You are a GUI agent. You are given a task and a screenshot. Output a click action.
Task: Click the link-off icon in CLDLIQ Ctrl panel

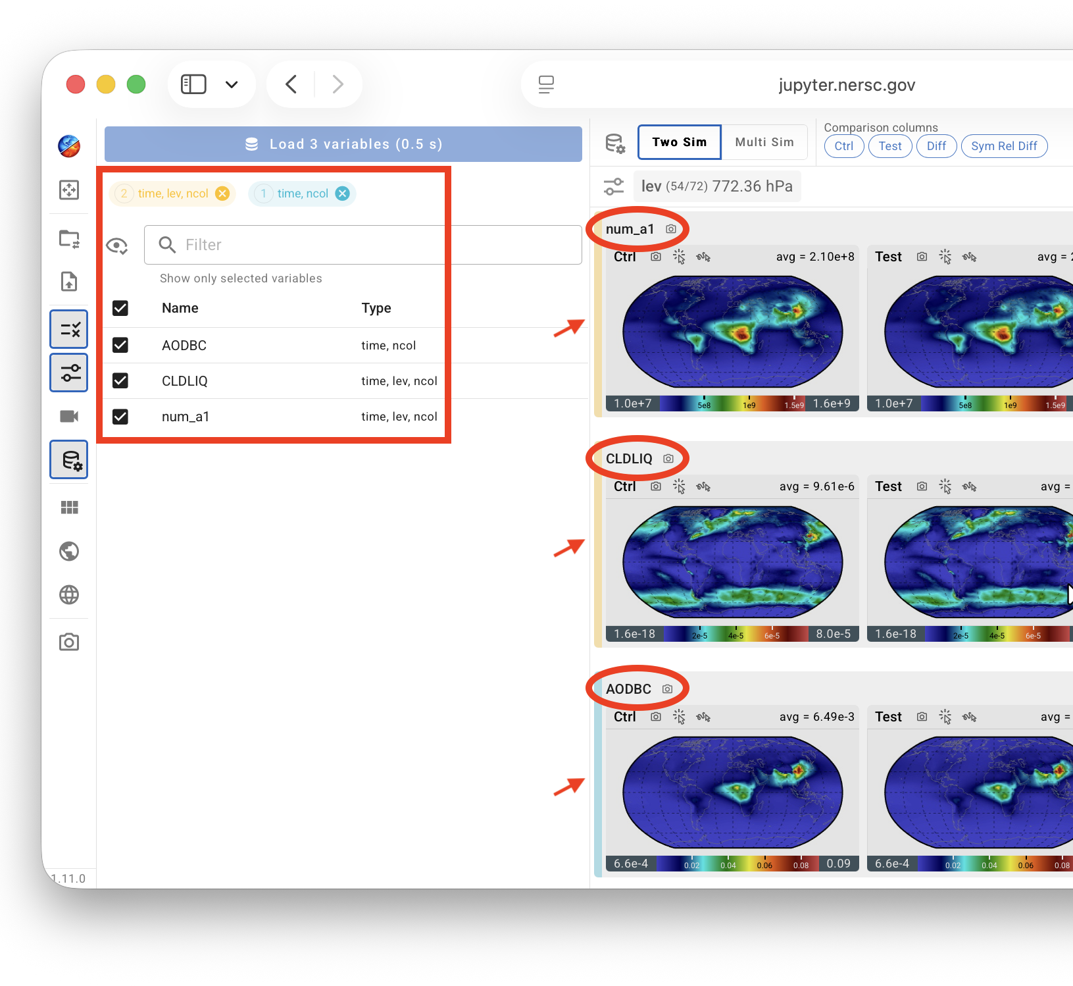click(x=703, y=486)
